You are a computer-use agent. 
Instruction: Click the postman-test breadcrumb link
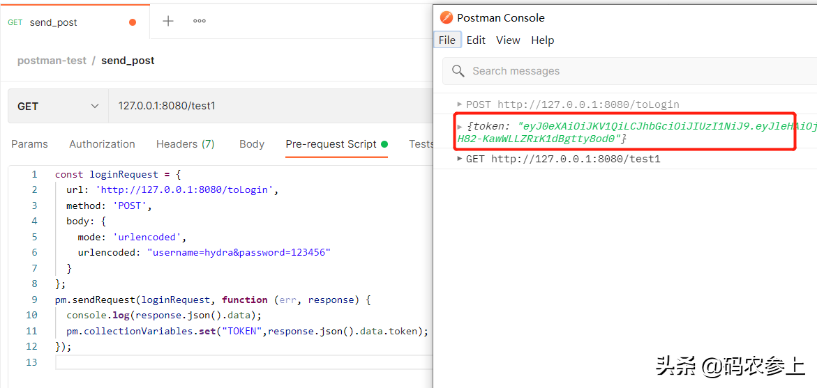coord(52,61)
